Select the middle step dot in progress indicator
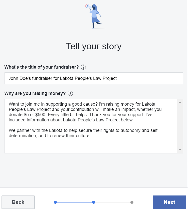Screen dimensions: 188x210 pos(94,202)
